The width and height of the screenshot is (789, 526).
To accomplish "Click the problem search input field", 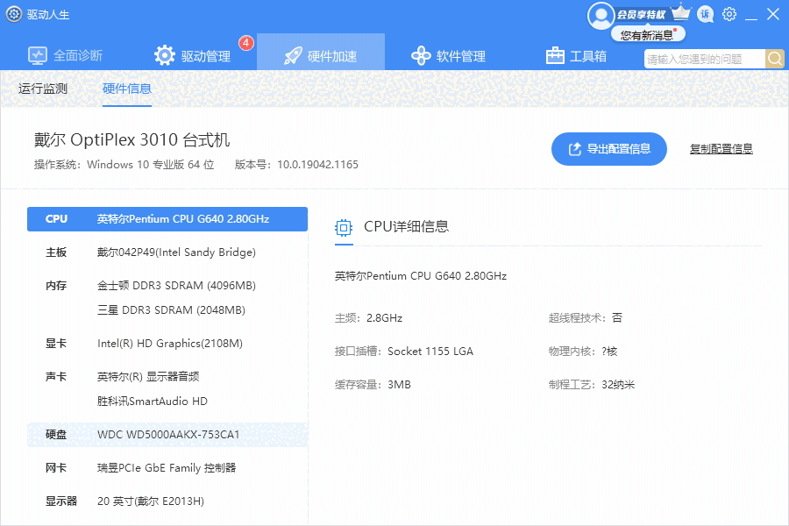I will [704, 59].
